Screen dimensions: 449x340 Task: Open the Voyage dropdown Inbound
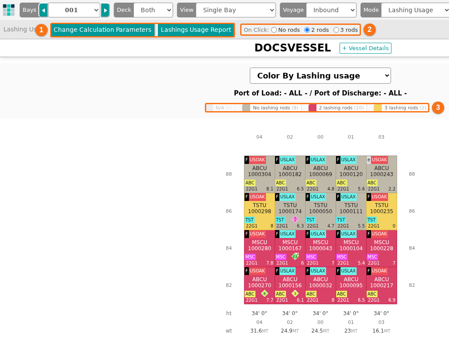[x=331, y=10]
